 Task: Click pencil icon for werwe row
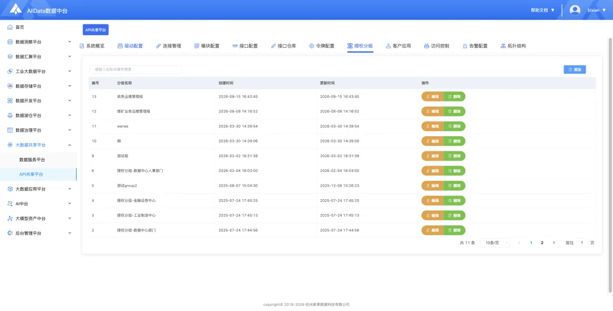tap(428, 126)
